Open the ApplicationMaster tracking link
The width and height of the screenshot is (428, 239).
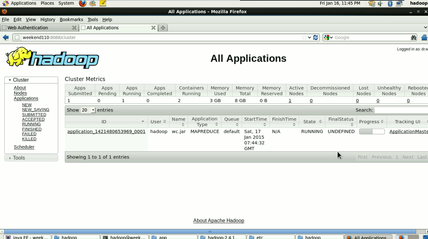(x=409, y=132)
